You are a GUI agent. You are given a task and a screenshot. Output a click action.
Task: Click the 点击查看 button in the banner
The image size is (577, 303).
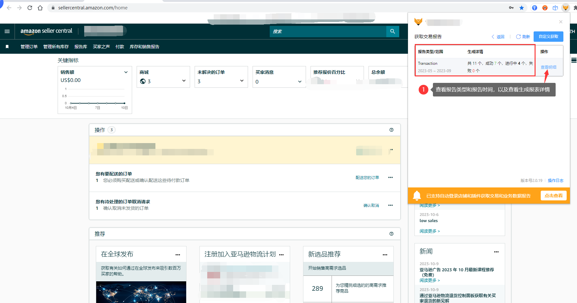coord(554,196)
